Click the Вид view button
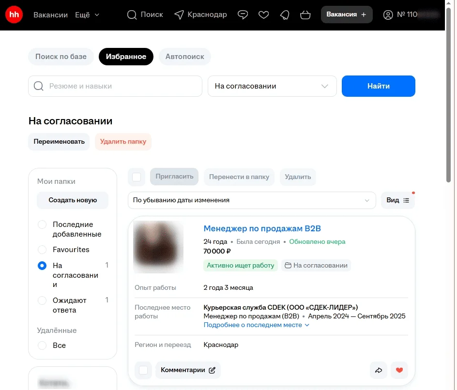Screen dimensions: 457x390 click(398, 200)
